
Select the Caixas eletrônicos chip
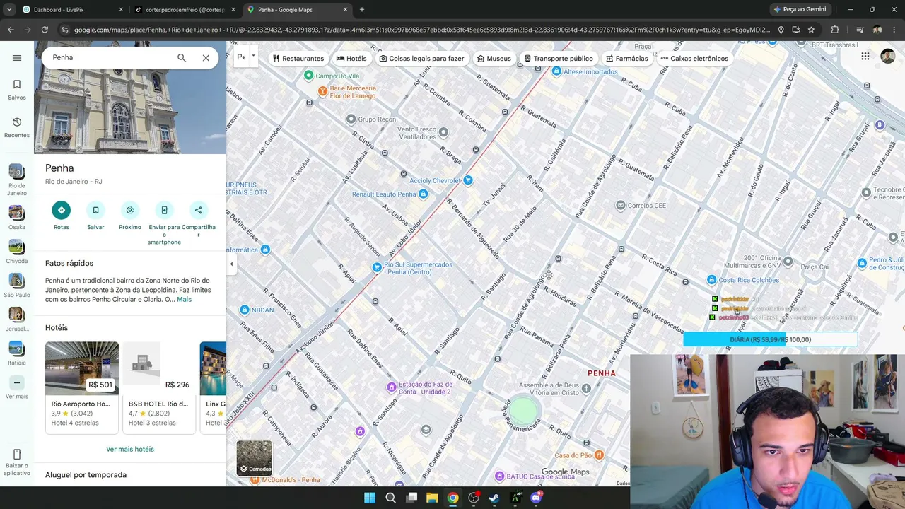click(694, 59)
